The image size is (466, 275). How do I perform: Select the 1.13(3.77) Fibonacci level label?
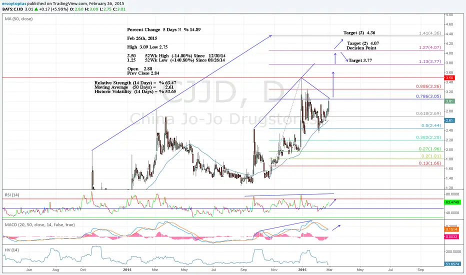click(429, 62)
